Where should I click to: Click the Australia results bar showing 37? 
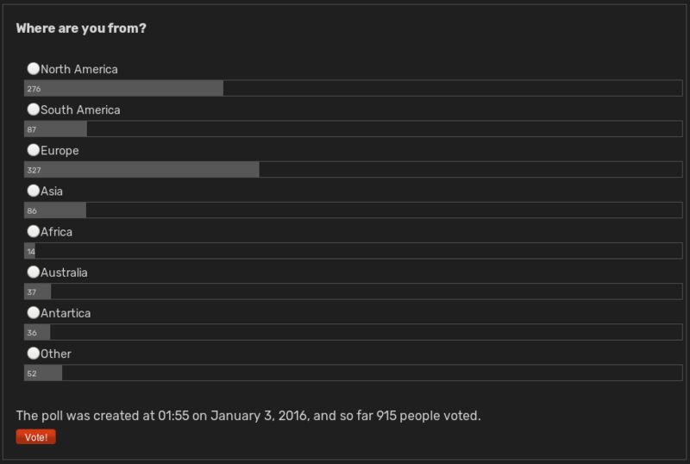(354, 292)
